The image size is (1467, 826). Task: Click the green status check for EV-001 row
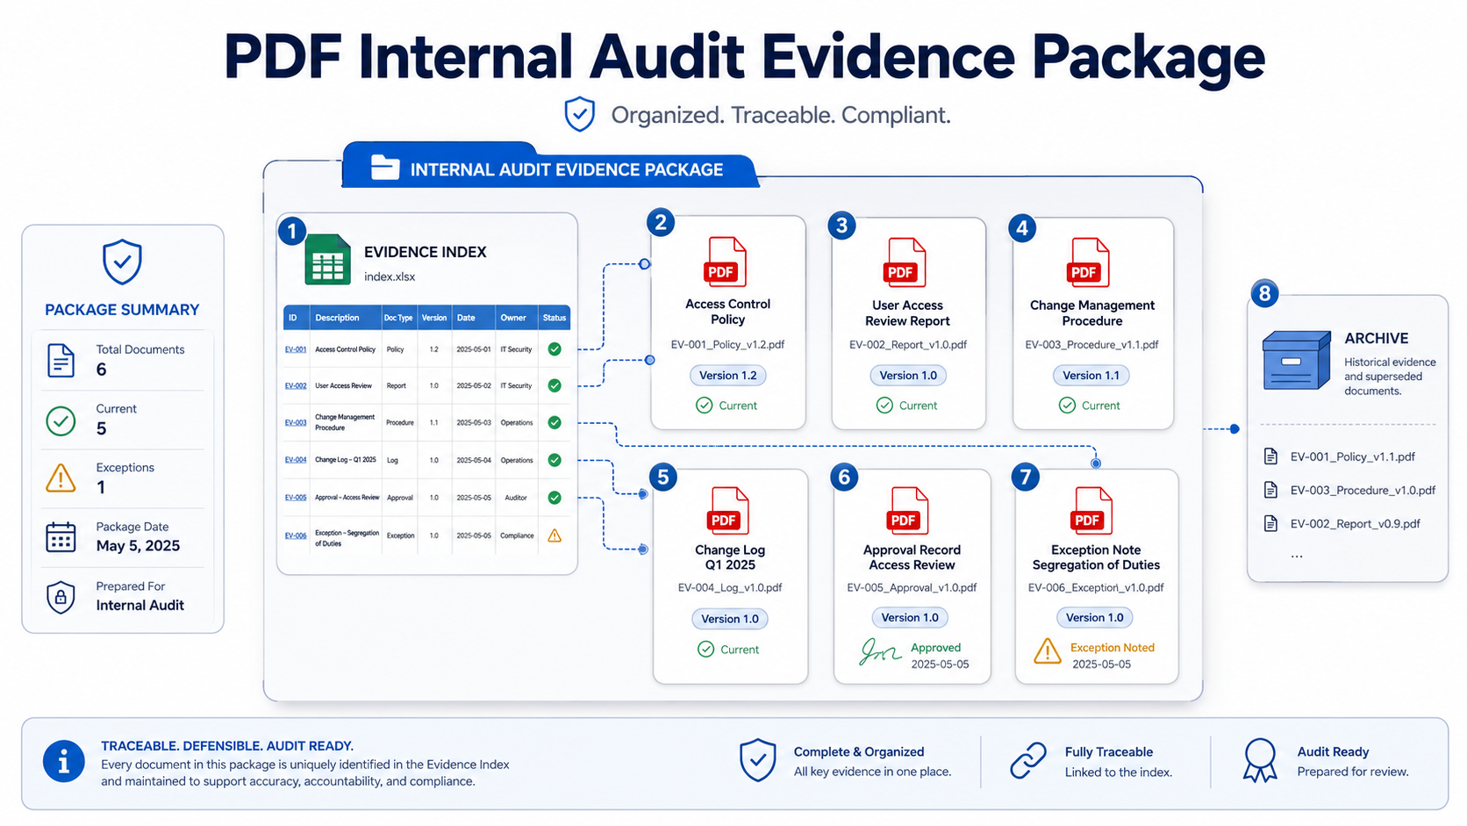(x=555, y=348)
